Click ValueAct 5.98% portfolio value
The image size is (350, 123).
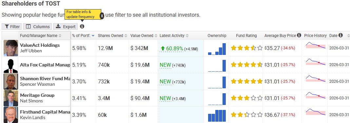coord(79,48)
